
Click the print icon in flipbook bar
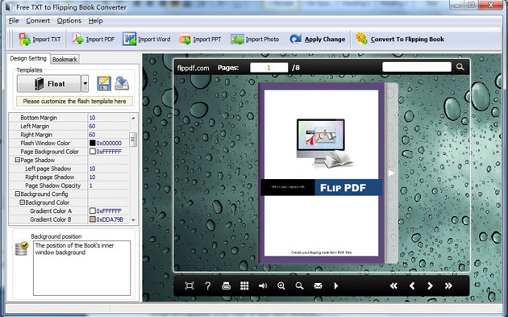point(226,286)
